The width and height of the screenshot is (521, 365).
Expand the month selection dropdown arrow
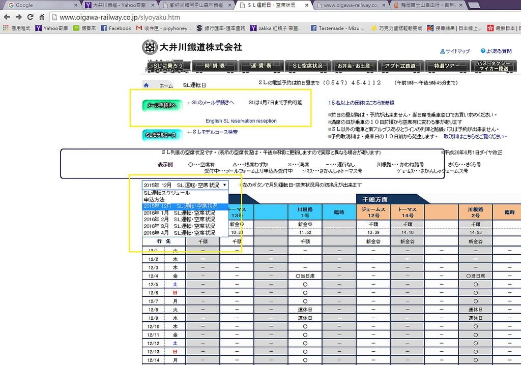pos(224,185)
